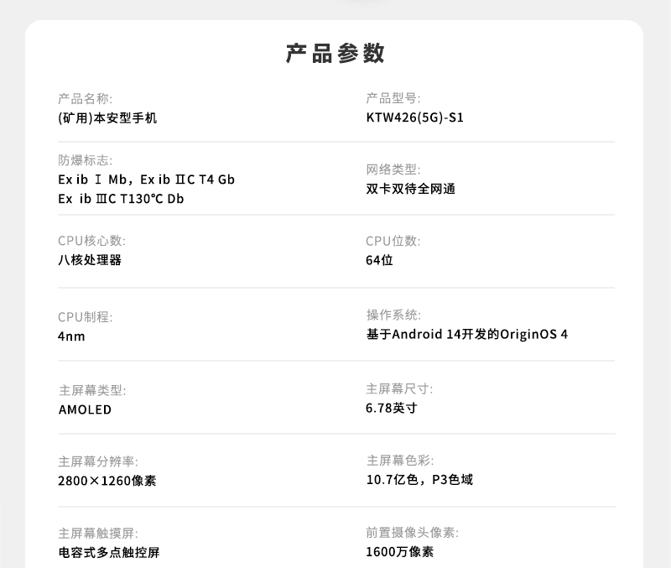The image size is (671, 568).
Task: Select the product name (矿用)本安型手机
Action: click(107, 118)
